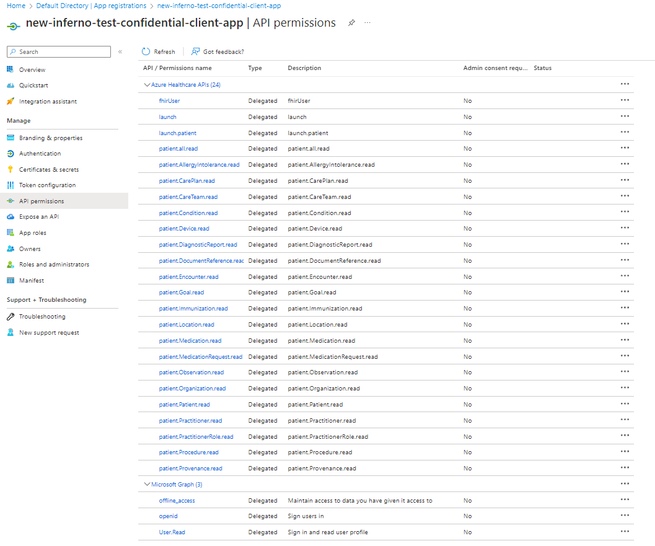Open the patient.Provenance.read permission link
Image resolution: width=655 pixels, height=546 pixels.
tap(190, 469)
